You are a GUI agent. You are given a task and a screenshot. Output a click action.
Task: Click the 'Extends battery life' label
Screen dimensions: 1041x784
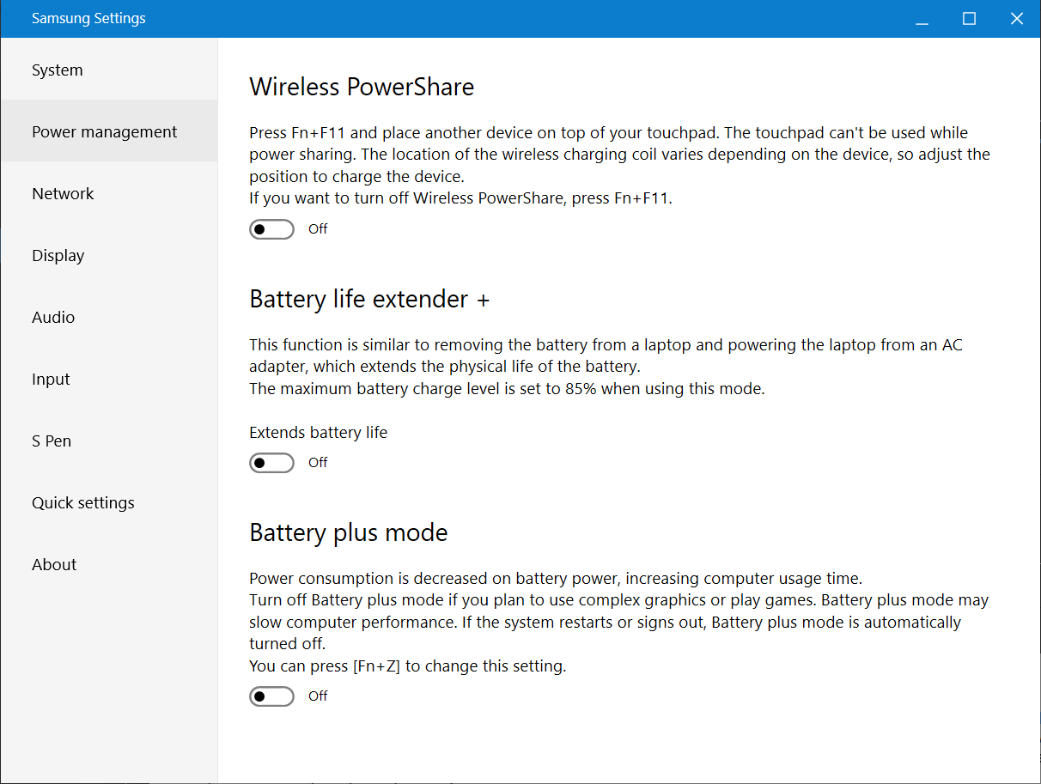319,433
